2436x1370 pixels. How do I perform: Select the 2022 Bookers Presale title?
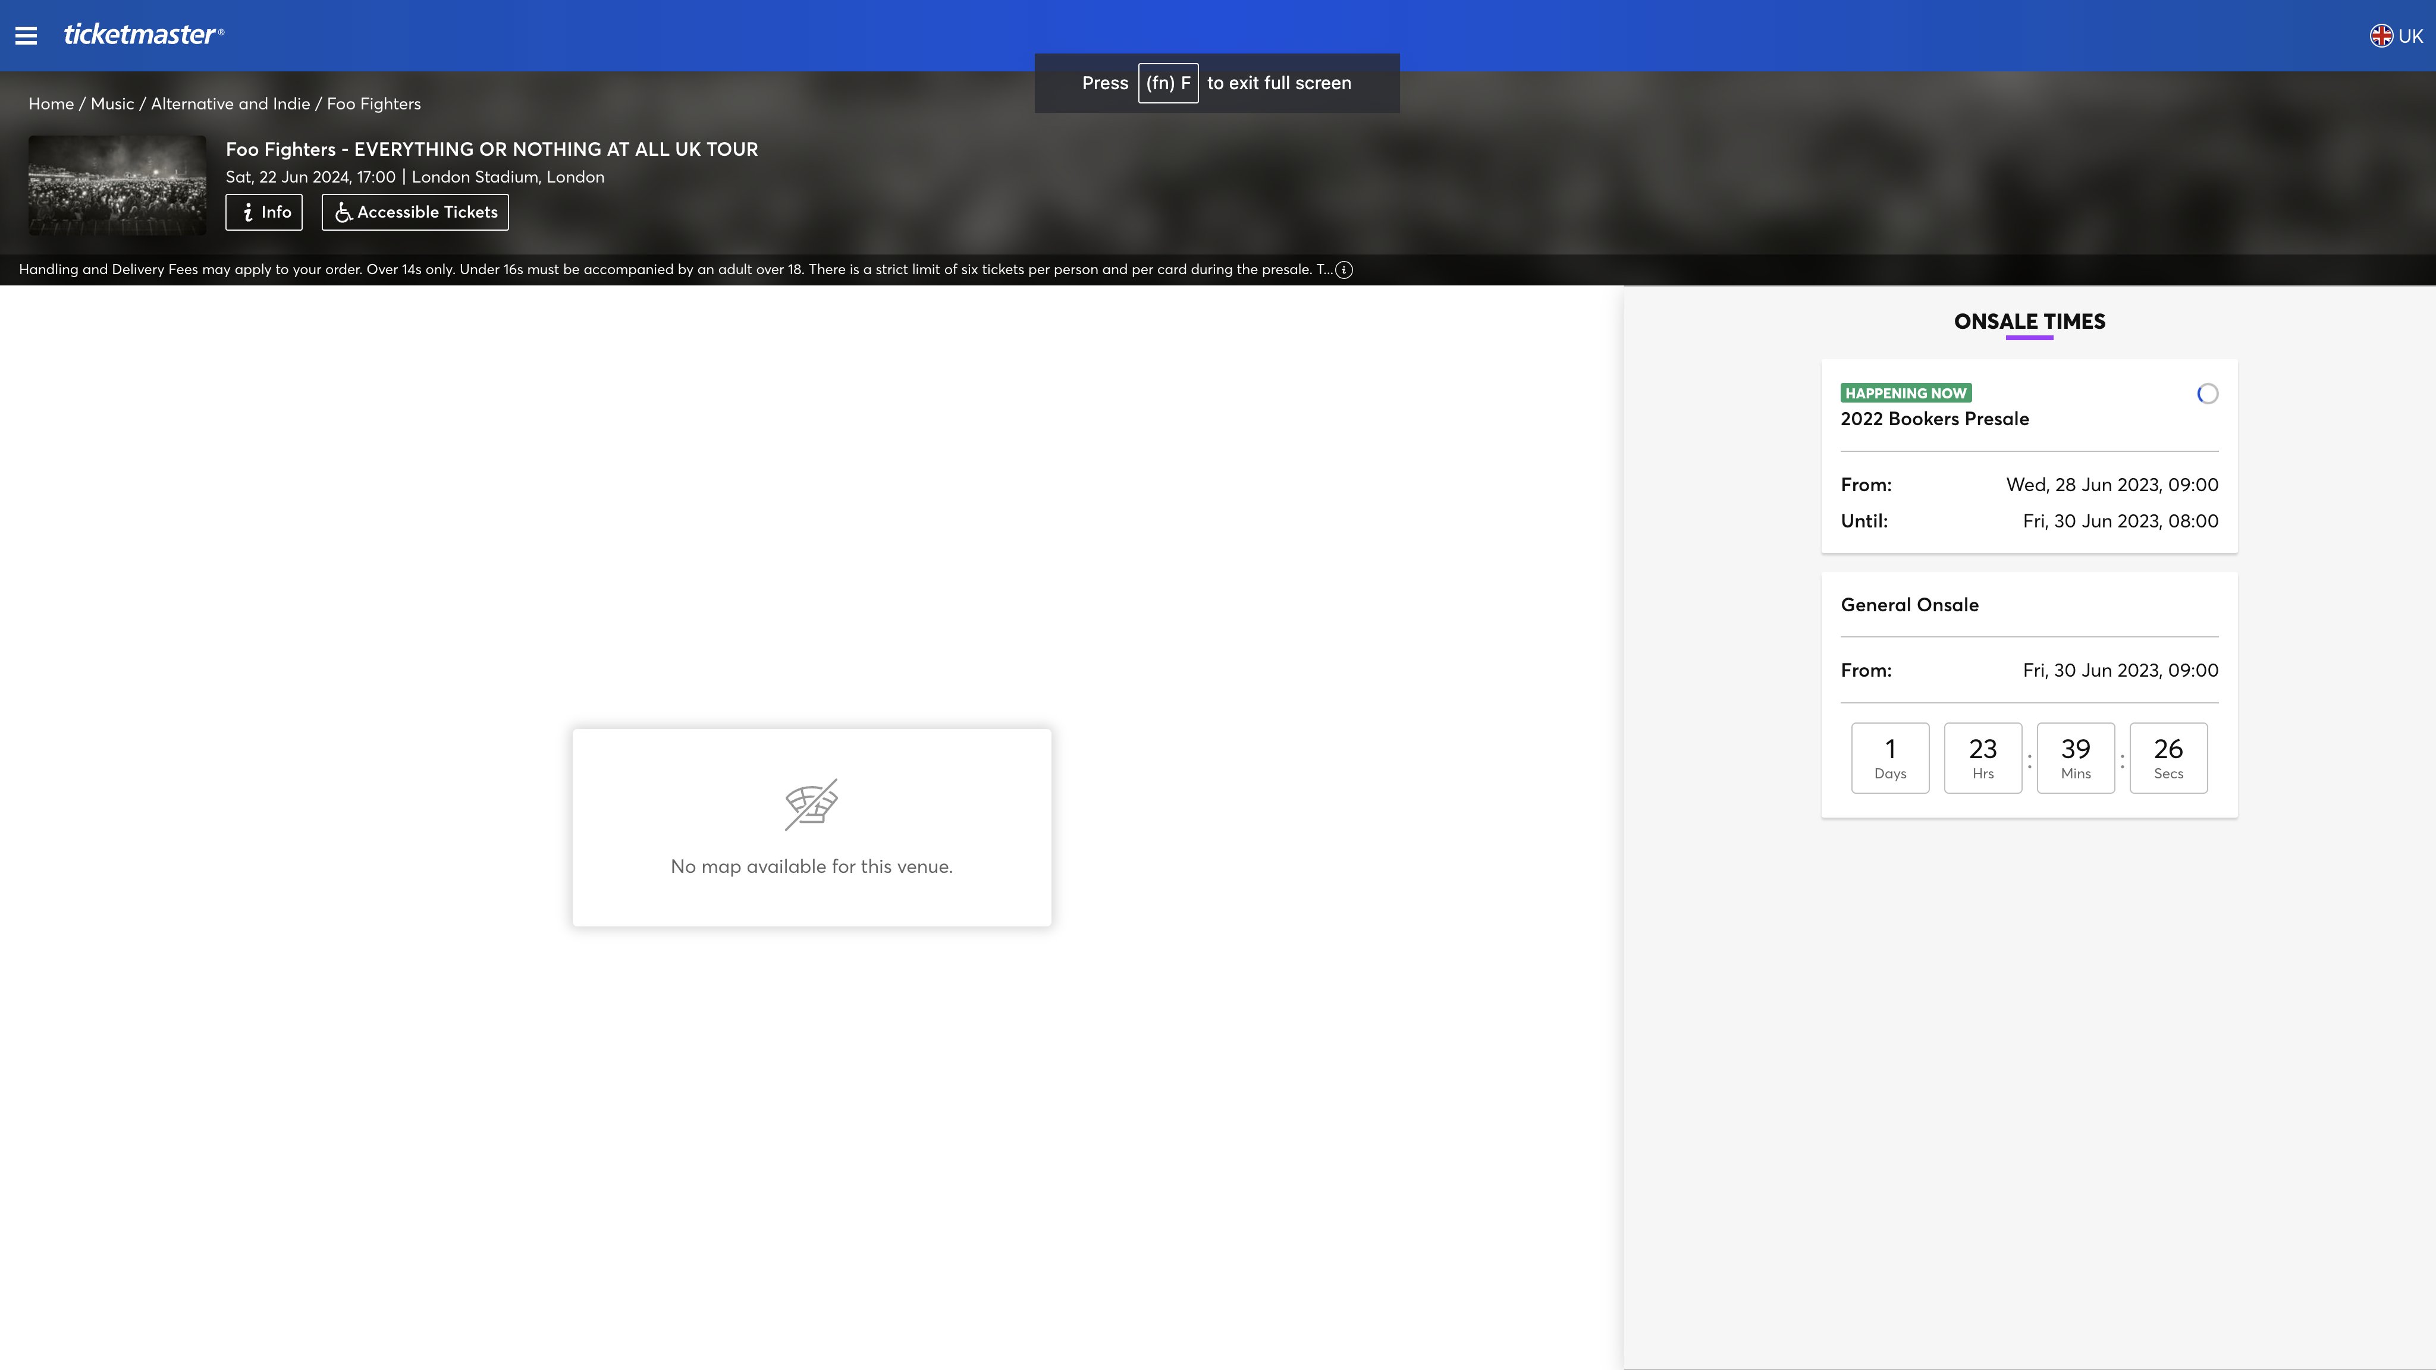coord(1935,419)
